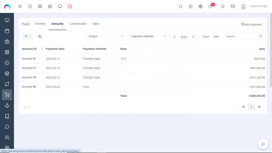Click the Add payment button
This screenshot has height=153, width=272.
(x=251, y=24)
